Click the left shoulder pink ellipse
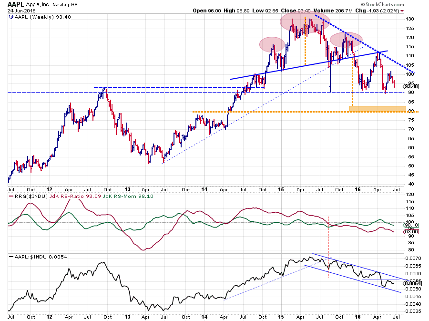 click(x=272, y=45)
